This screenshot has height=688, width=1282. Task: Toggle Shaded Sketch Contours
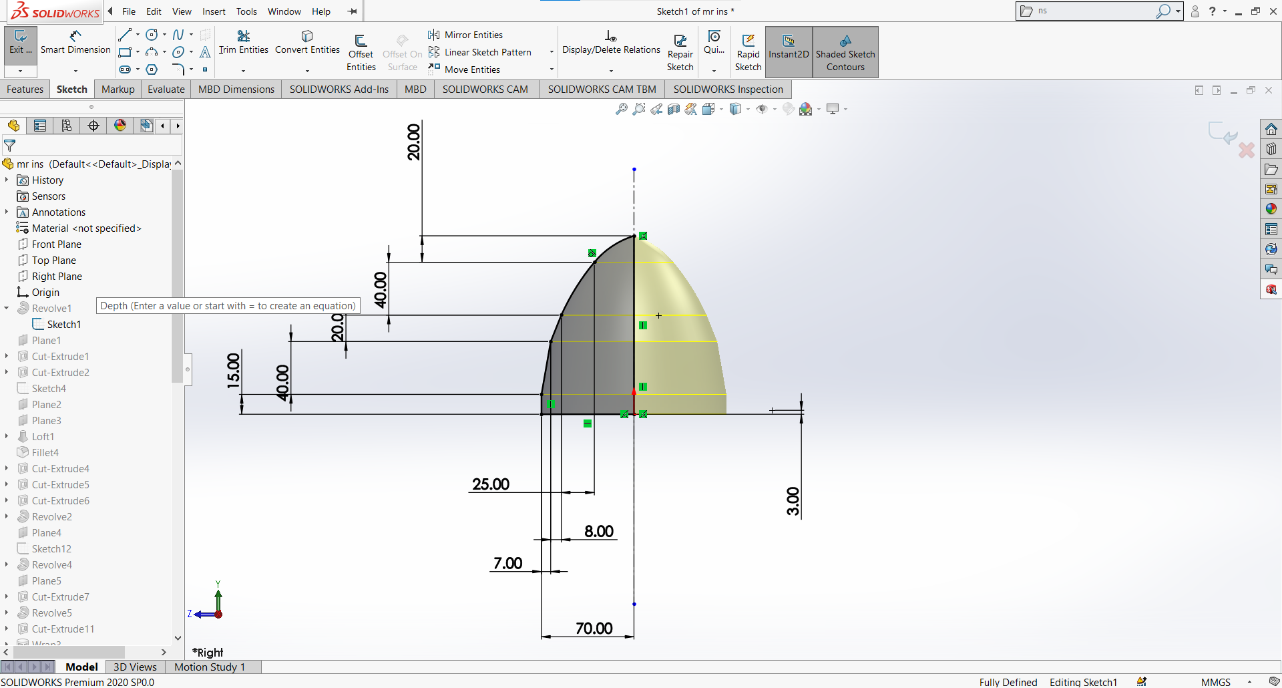point(845,52)
